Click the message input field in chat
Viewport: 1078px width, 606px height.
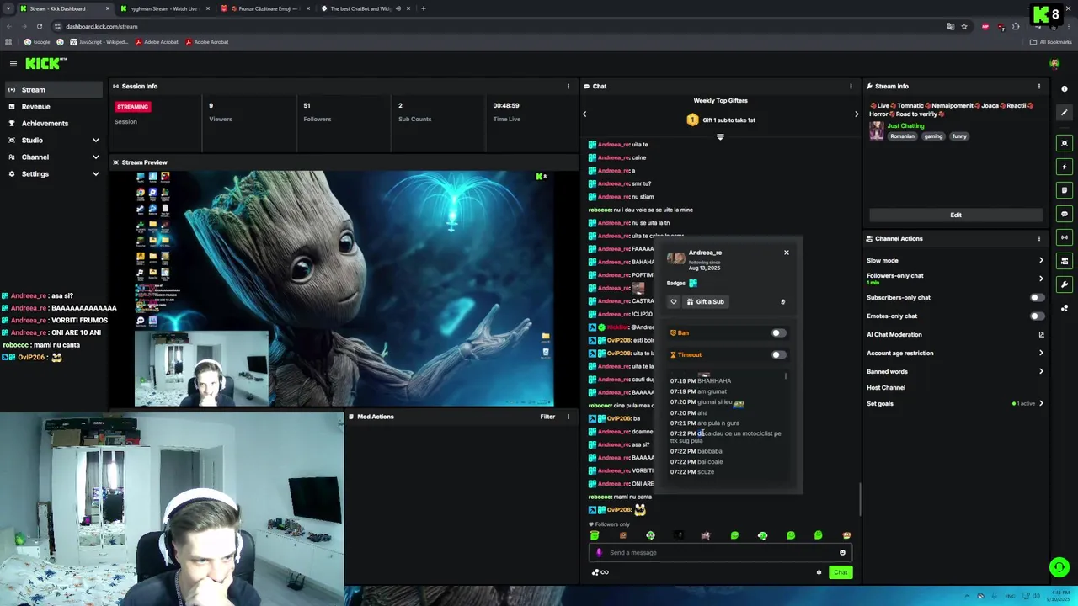coord(720,553)
